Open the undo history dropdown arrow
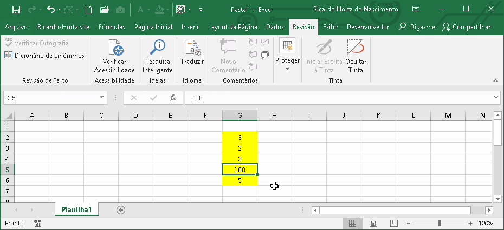Screen dimensions: 504x230 click(x=59, y=10)
